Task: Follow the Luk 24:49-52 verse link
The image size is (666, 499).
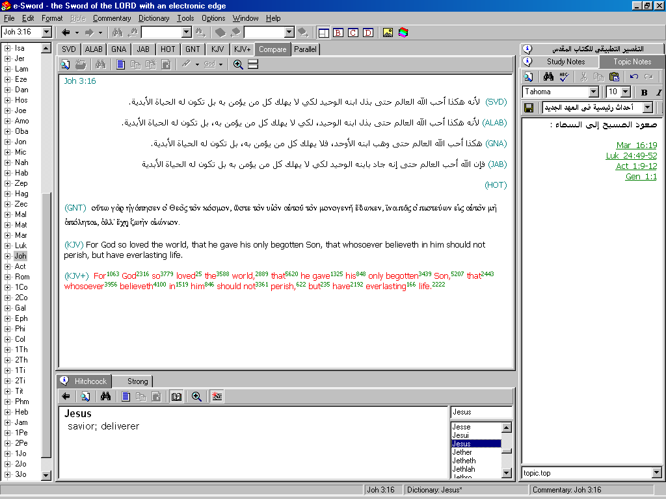Action: (631, 156)
